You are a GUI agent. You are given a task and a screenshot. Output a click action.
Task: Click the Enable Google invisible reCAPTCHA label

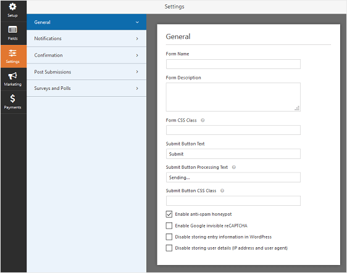[x=211, y=226]
